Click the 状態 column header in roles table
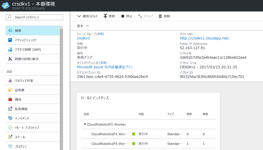This screenshot has width=263, height=150. click(141, 114)
